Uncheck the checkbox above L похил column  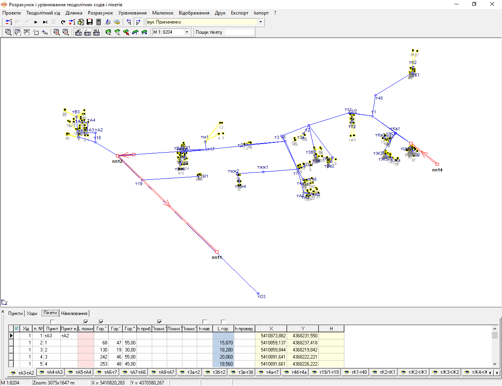[x=86, y=322]
